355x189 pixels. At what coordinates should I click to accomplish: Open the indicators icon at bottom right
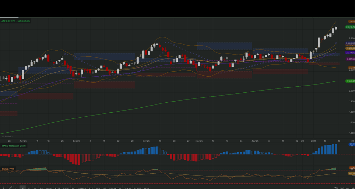[x=336, y=188]
